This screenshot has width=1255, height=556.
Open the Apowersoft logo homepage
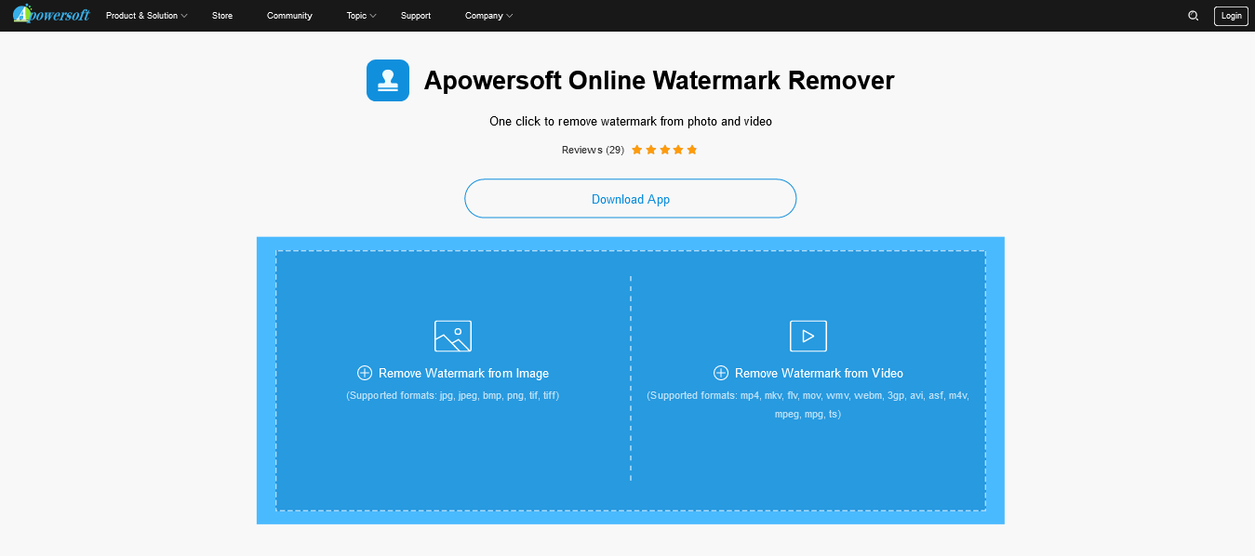[51, 15]
